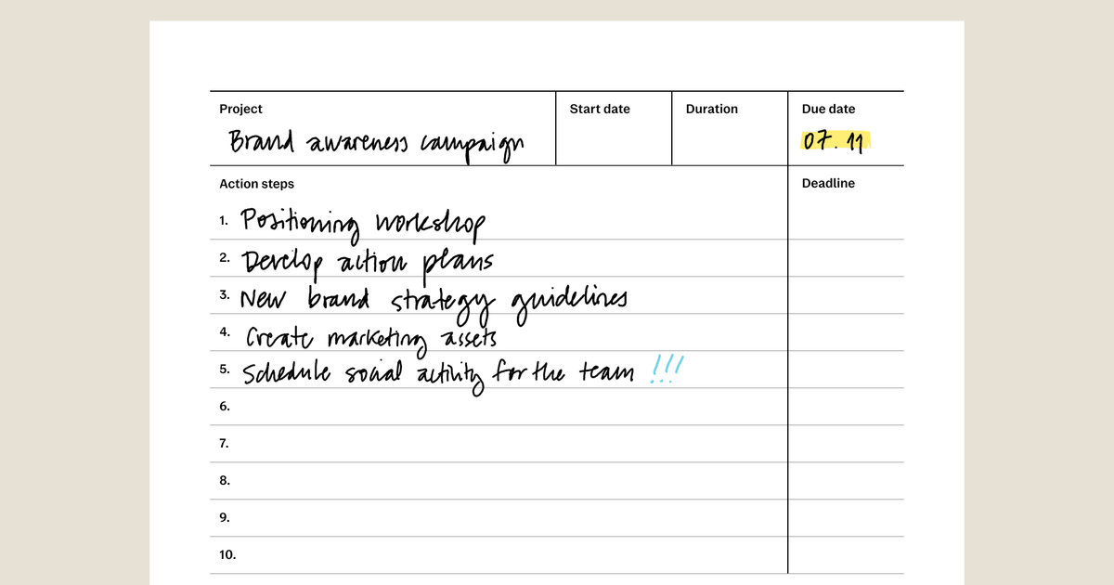Screen dimensions: 1114x585
Task: Click the Project title field
Action: click(x=241, y=109)
